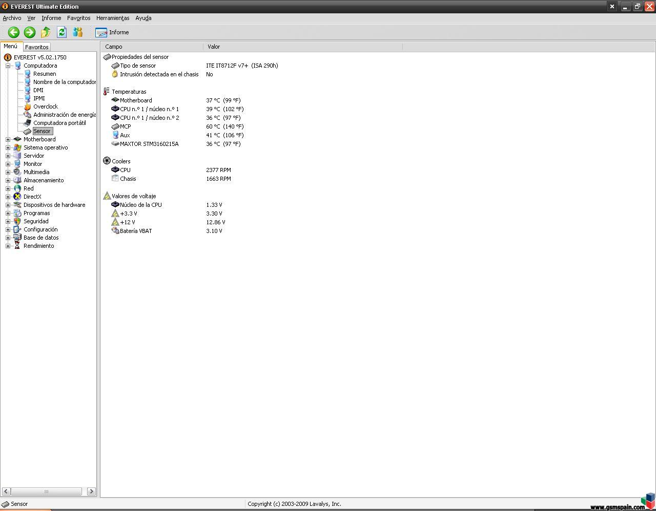Viewport: 656px width, 511px height.
Task: Expand the Programas tree node
Action: (8, 213)
